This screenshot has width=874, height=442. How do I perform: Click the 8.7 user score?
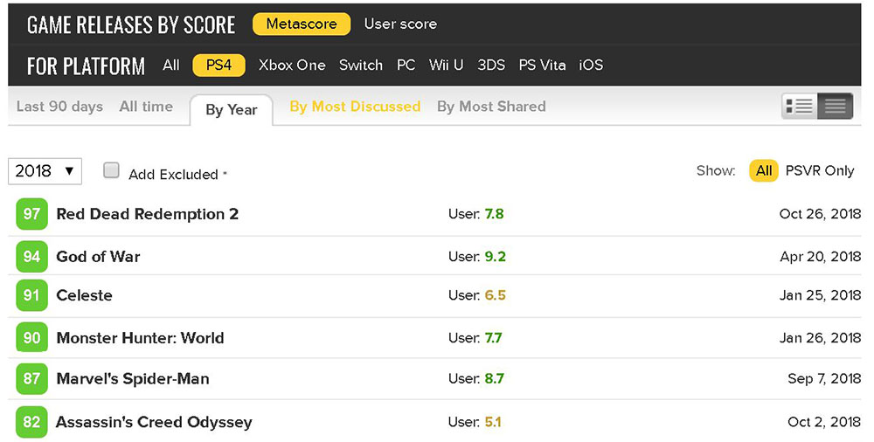pos(494,378)
